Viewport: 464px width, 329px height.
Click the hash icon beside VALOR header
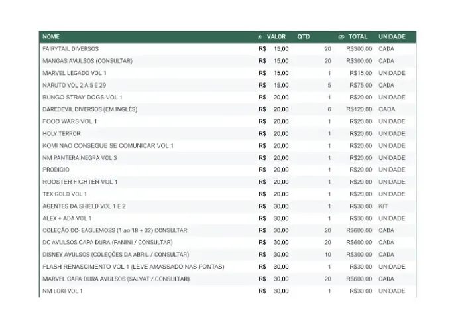click(260, 37)
